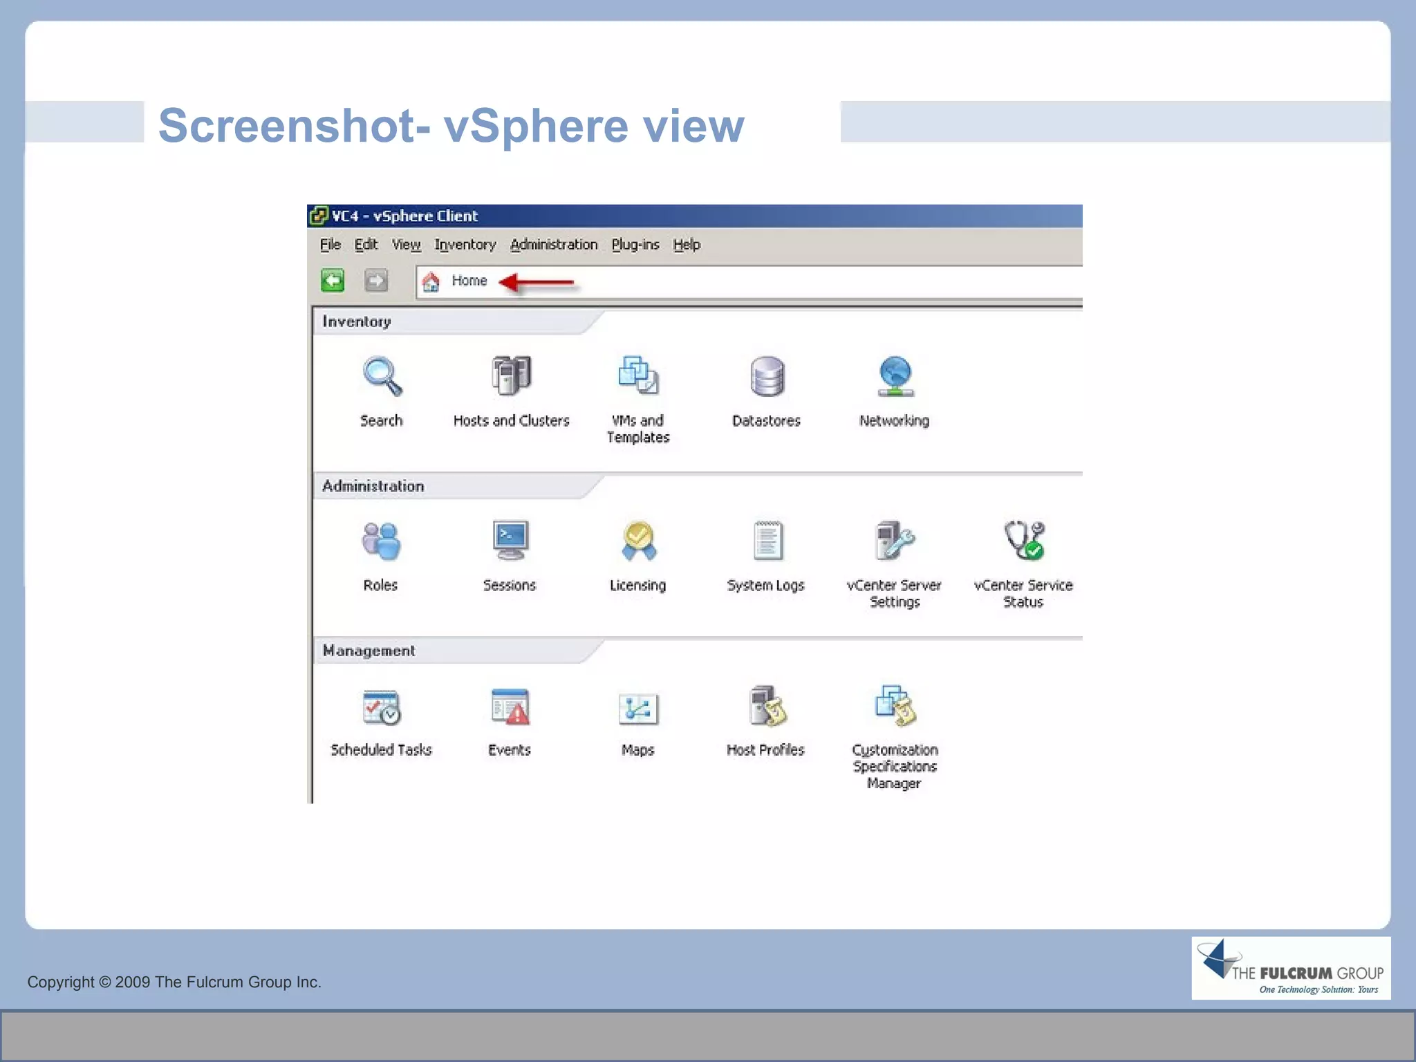This screenshot has width=1416, height=1062.
Task: Click the Fulcrum Group logo
Action: pos(1291,968)
